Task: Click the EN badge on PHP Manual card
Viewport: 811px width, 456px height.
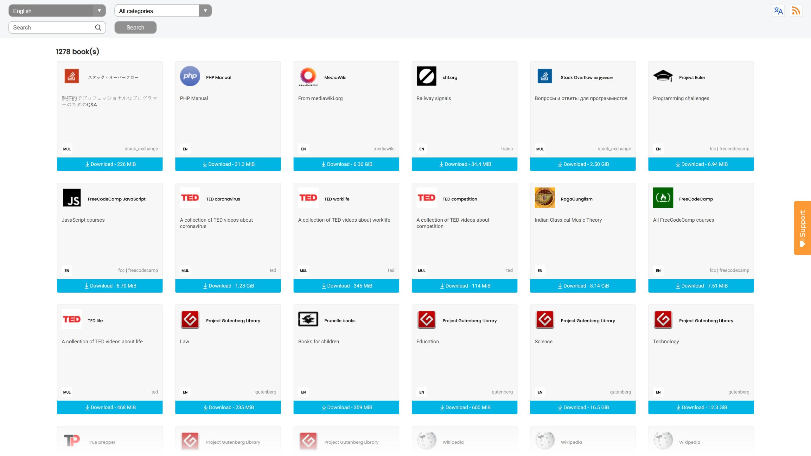Action: click(x=185, y=149)
